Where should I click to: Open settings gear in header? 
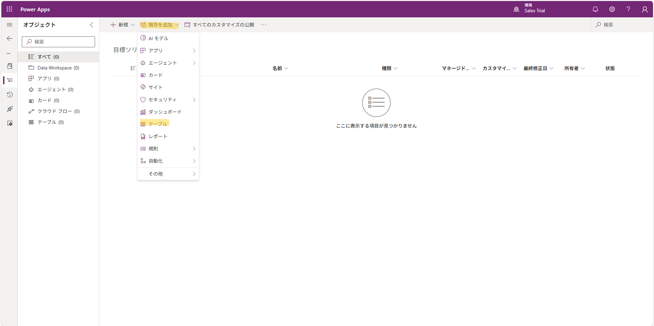pyautogui.click(x=612, y=9)
